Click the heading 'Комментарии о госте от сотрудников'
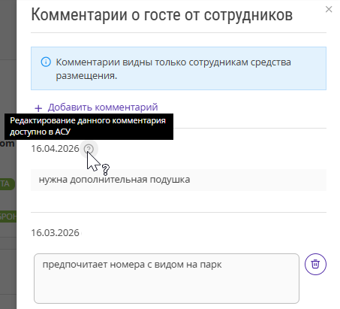The width and height of the screenshot is (340, 309). [162, 14]
